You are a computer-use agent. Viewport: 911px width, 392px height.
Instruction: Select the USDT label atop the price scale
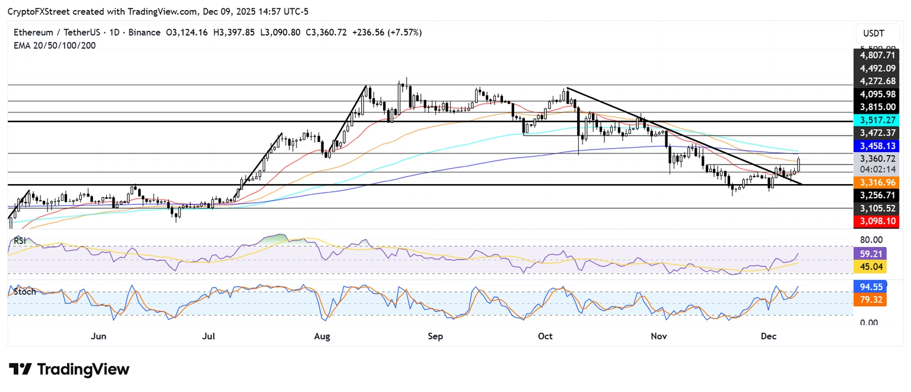(874, 33)
